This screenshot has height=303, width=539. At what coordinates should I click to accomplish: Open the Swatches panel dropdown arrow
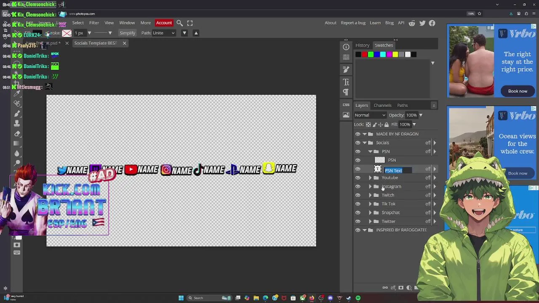[x=432, y=63]
